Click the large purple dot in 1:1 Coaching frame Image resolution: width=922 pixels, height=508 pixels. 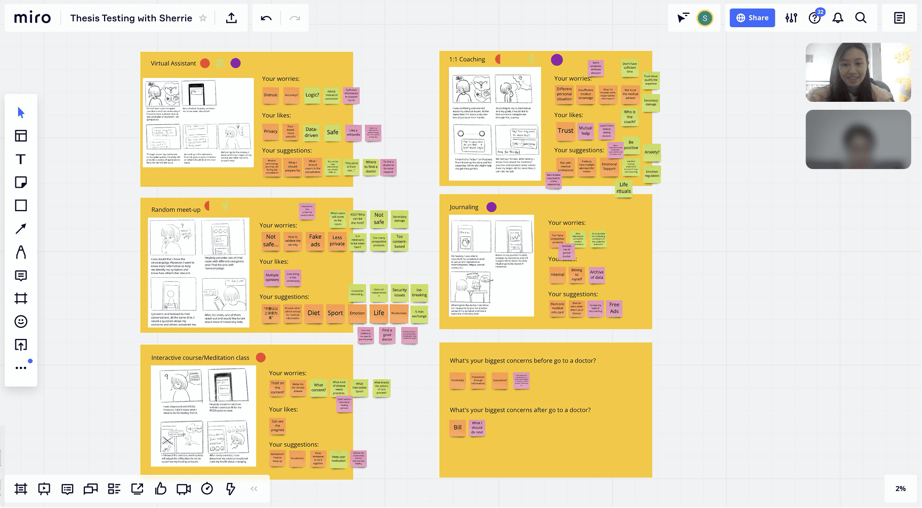557,60
